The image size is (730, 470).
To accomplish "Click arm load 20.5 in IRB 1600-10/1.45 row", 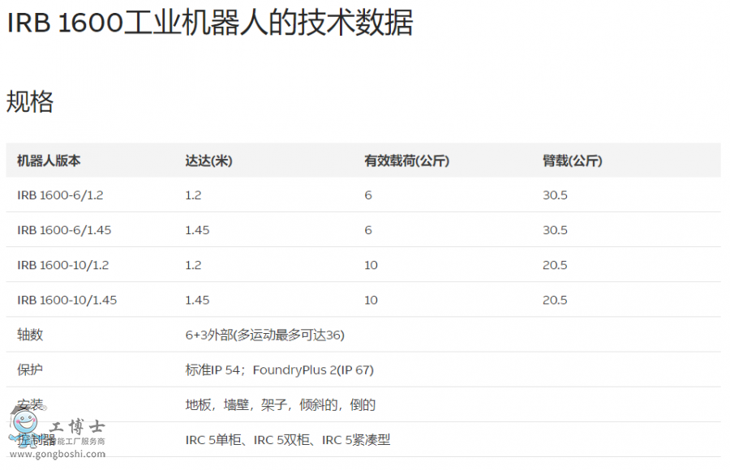I will tap(555, 300).
